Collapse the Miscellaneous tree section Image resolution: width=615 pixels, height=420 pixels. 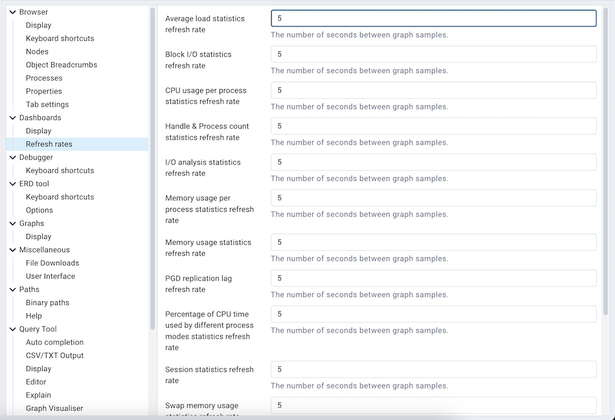click(12, 249)
